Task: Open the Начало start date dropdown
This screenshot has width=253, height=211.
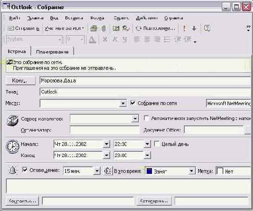Action: point(107,144)
